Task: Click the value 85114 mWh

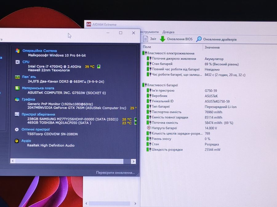Action: point(213,117)
